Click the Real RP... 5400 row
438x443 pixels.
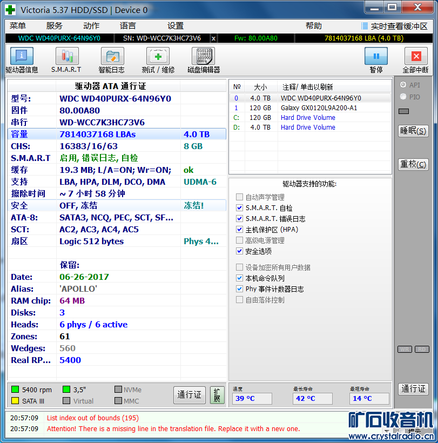click(117, 360)
